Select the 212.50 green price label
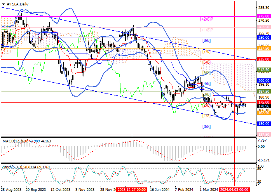 pos(264,70)
